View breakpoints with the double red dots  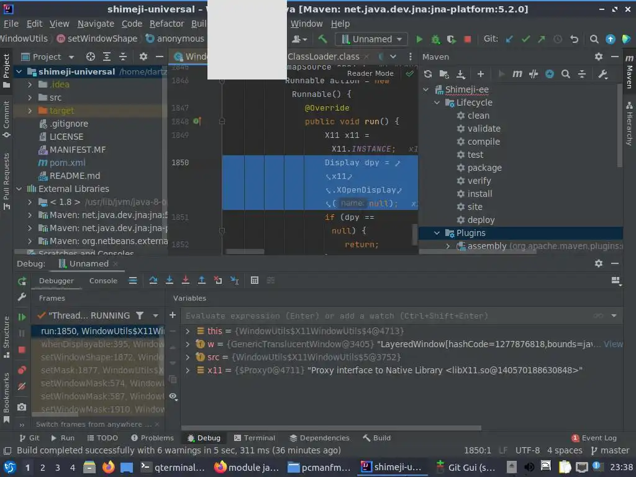pyautogui.click(x=22, y=370)
